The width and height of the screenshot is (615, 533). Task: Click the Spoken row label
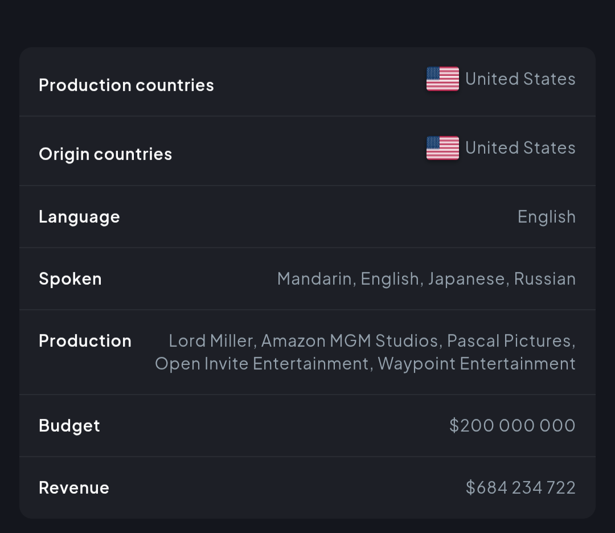[70, 279]
